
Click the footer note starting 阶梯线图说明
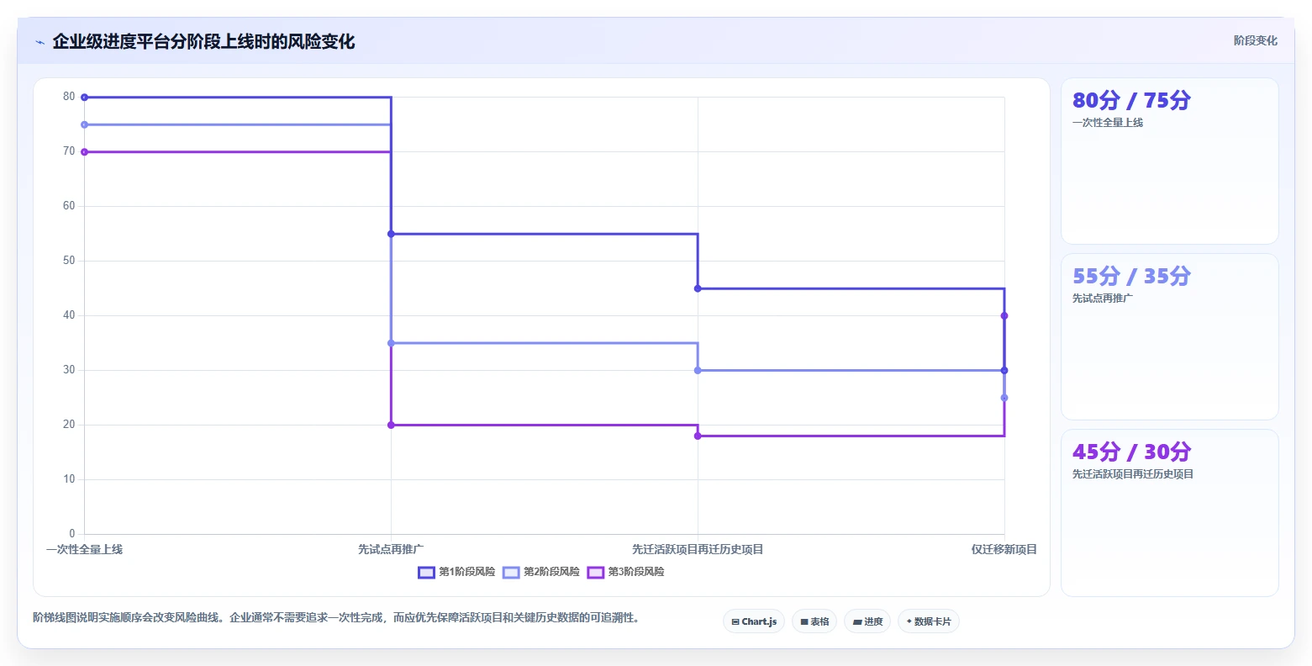[338, 617]
